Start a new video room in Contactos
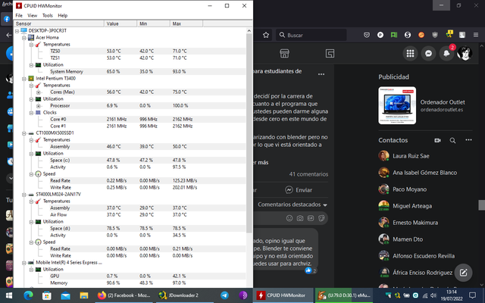This screenshot has width=485, height=303. coord(437,140)
